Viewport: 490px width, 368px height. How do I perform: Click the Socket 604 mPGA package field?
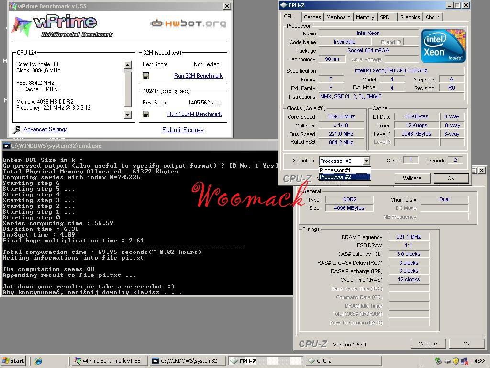click(368, 50)
